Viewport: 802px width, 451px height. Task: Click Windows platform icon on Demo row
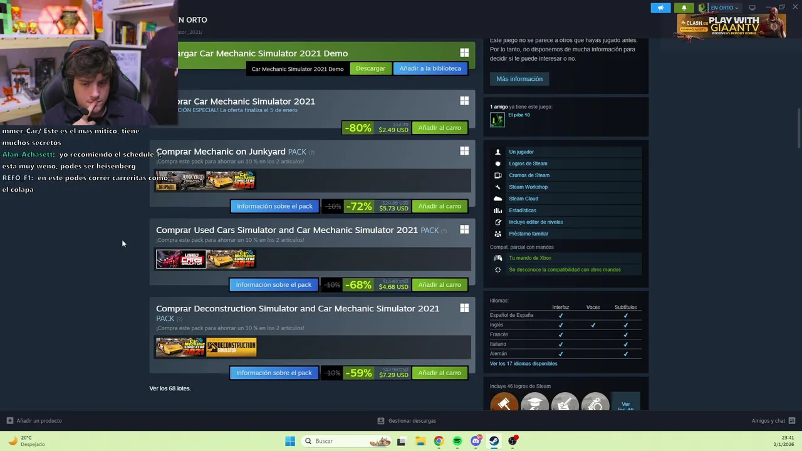pyautogui.click(x=464, y=53)
